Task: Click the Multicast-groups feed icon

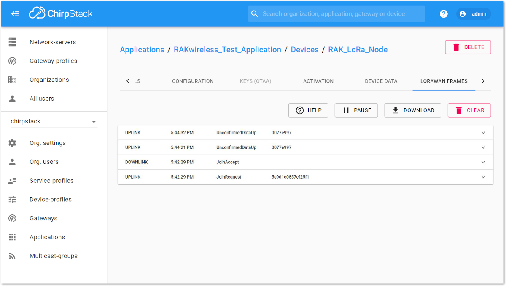Action: (12, 256)
